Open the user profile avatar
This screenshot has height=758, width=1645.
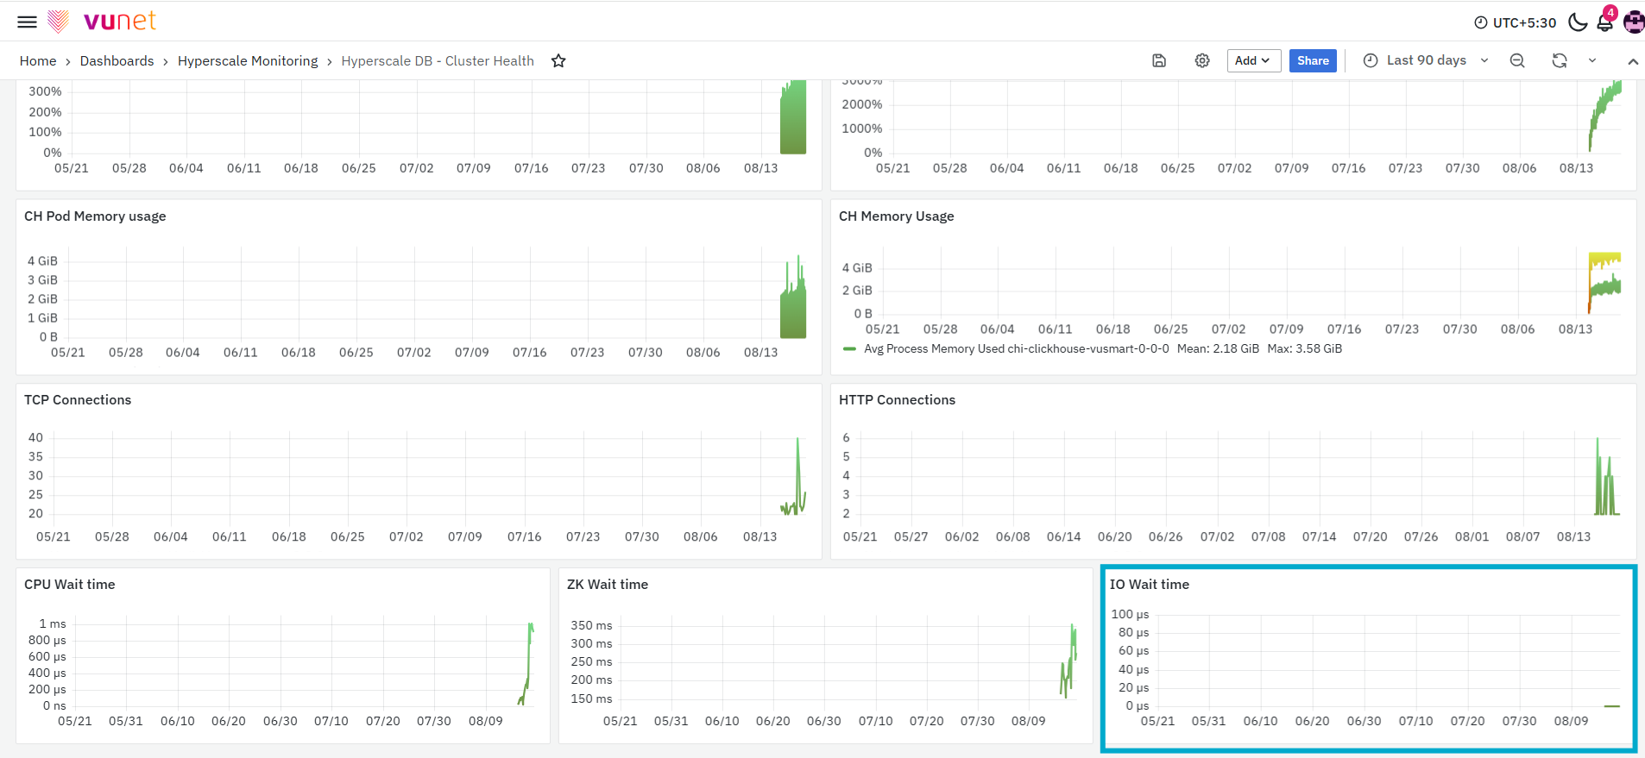point(1634,22)
